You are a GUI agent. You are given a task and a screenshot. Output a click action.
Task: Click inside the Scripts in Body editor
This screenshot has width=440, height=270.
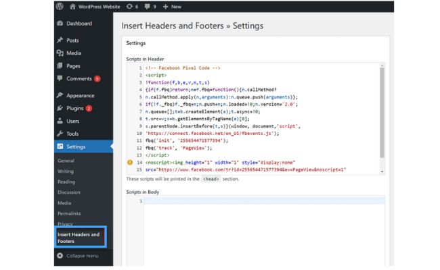264,230
